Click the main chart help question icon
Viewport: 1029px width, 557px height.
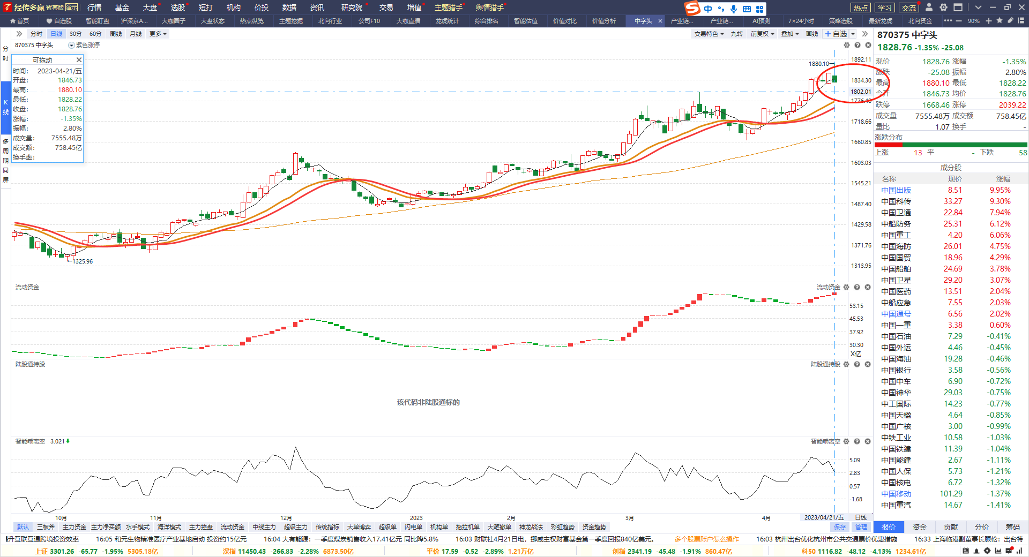pos(857,45)
